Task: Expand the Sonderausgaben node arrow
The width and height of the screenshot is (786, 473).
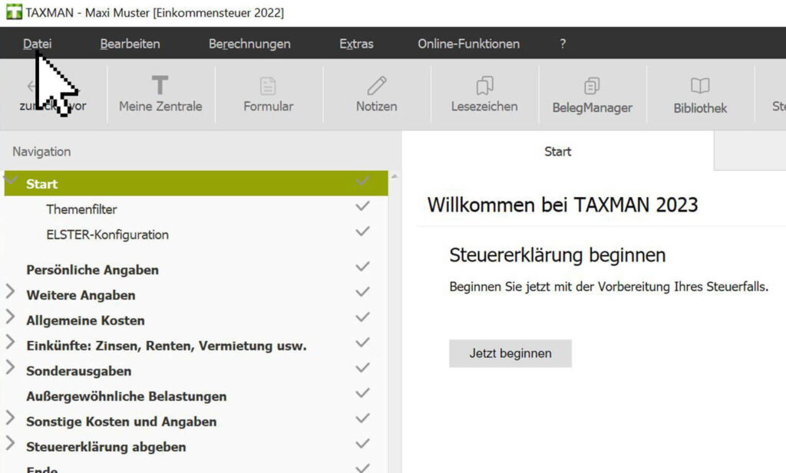Action: coord(10,367)
